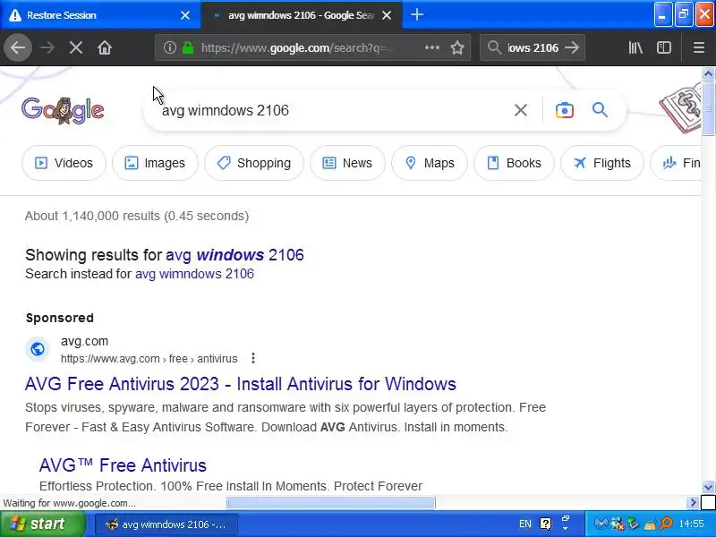The image size is (716, 537).
Task: Filter results by Videos
Action: point(64,163)
